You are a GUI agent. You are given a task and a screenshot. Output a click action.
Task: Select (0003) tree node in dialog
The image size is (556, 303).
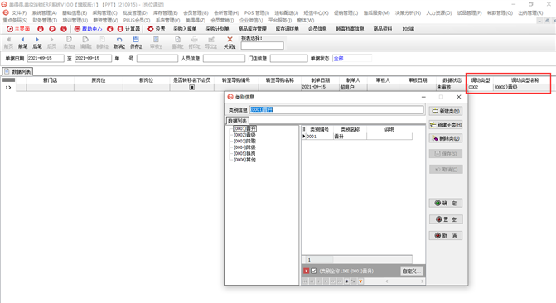[x=244, y=141]
